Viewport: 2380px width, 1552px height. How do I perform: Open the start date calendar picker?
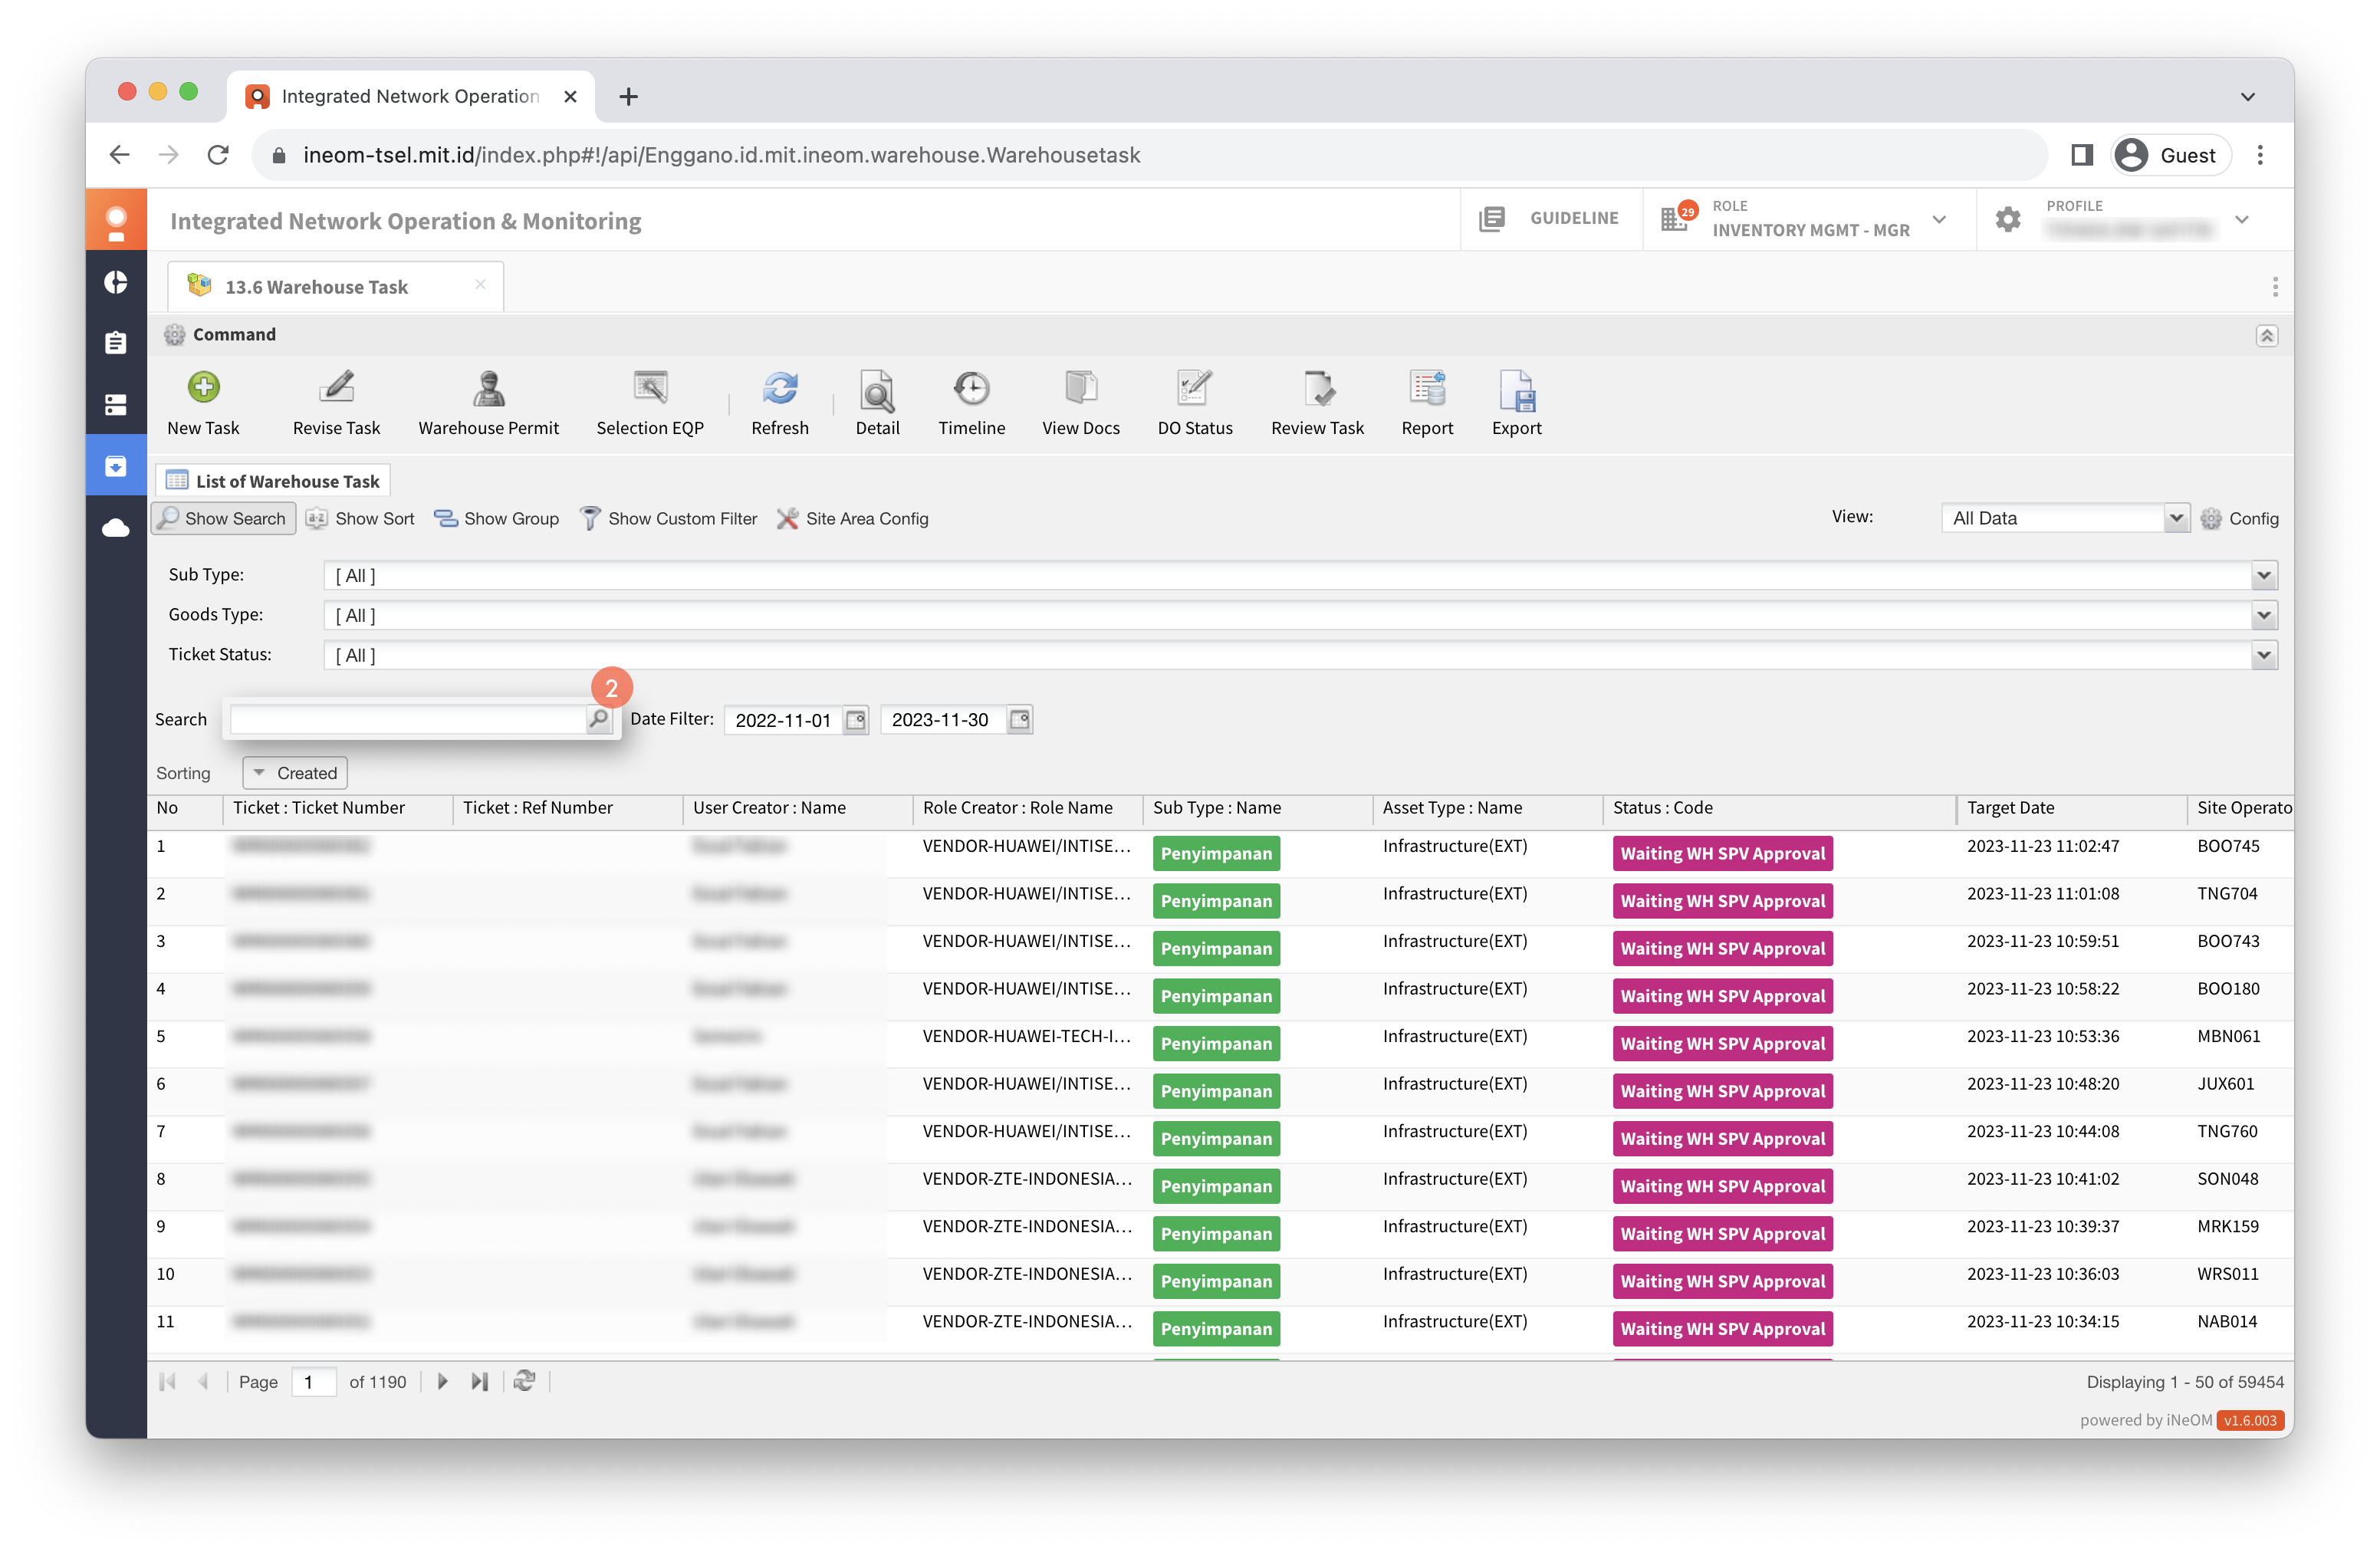[x=856, y=720]
